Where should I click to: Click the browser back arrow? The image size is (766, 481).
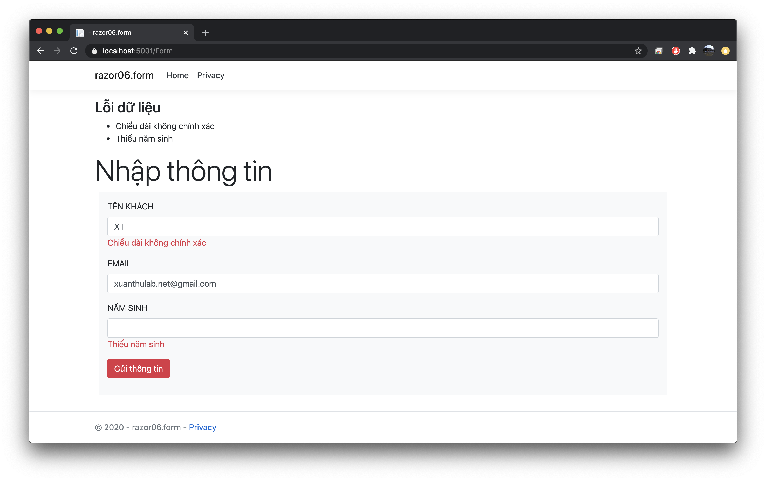click(x=40, y=51)
